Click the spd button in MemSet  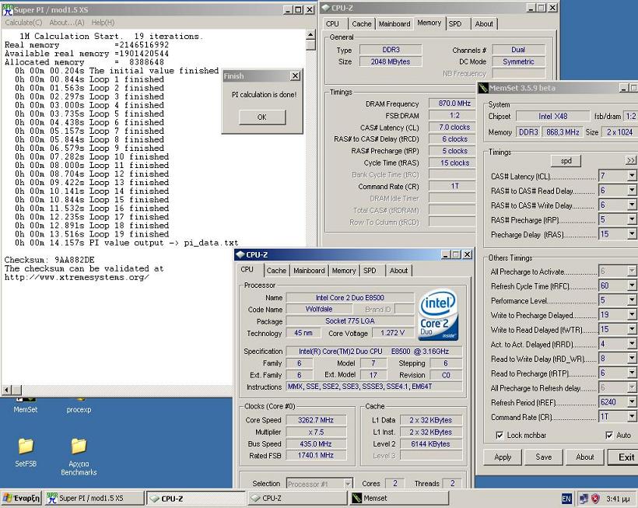pos(566,161)
